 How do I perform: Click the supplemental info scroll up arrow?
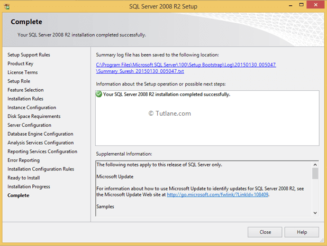point(315,165)
